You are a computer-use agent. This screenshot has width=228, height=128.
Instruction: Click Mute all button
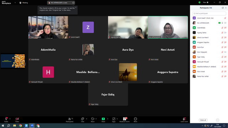[203, 120]
